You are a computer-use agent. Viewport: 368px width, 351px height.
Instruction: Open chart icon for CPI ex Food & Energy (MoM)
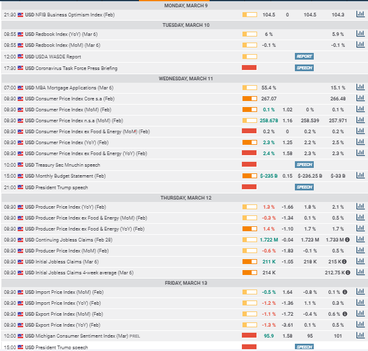(x=360, y=131)
